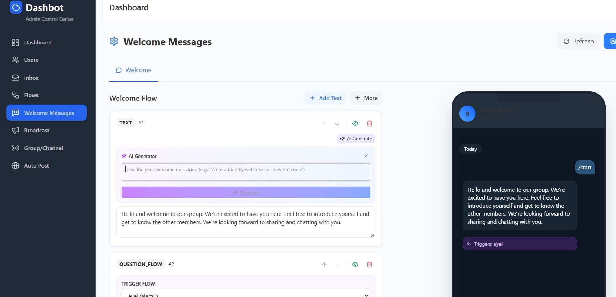Image resolution: width=616 pixels, height=297 pixels.
Task: Click the AI Generate button
Action: click(356, 139)
